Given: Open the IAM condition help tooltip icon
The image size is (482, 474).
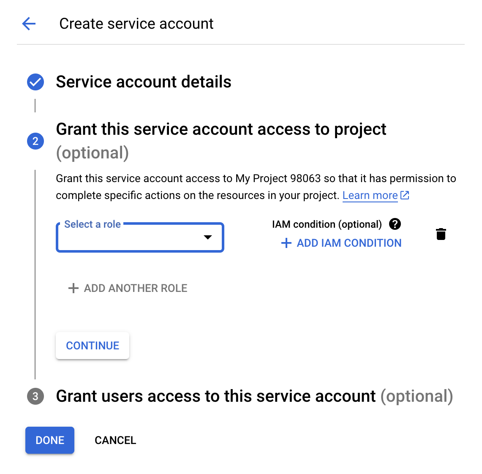Looking at the screenshot, I should (x=395, y=224).
